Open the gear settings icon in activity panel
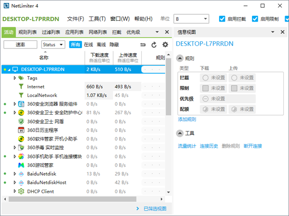The image size is (289, 216). tap(165, 45)
